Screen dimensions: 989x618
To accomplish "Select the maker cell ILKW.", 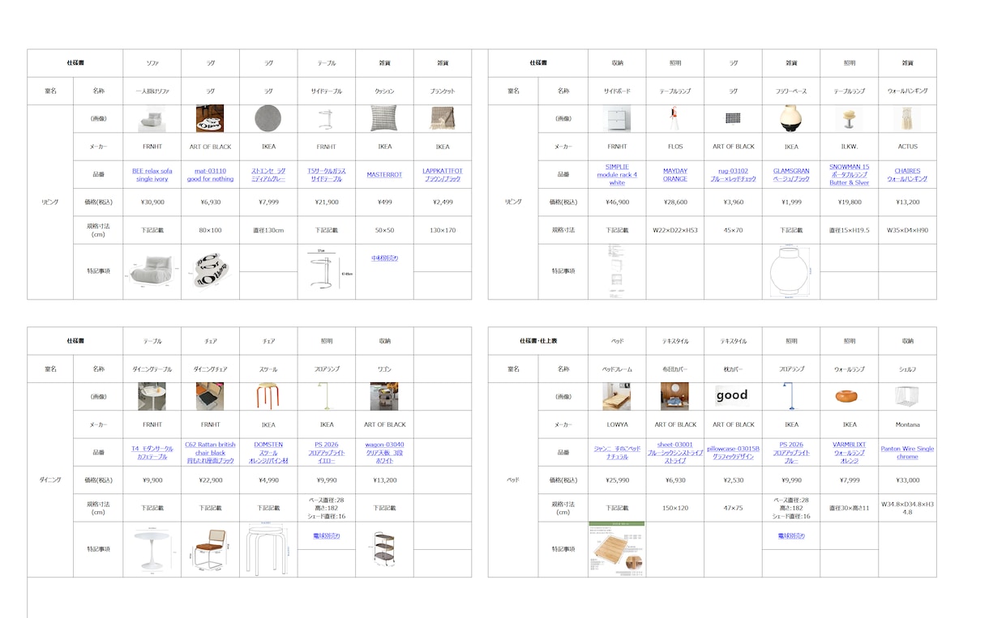I will [849, 147].
